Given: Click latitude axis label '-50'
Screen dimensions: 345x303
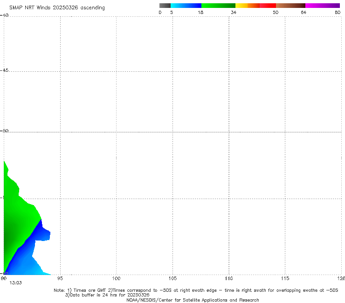Looking at the screenshot, I should (x=4, y=131).
